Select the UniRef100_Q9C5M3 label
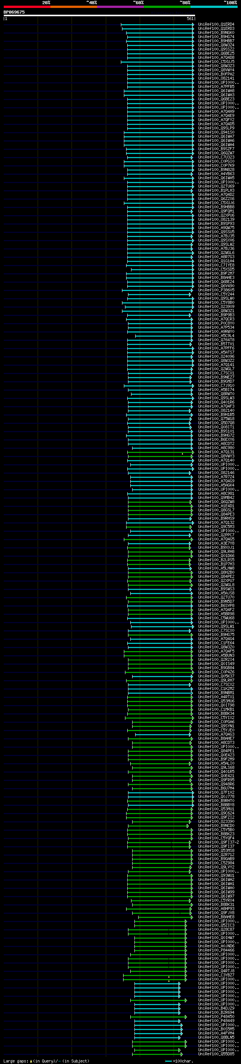The height and width of the screenshot is (1064, 241). point(216,527)
